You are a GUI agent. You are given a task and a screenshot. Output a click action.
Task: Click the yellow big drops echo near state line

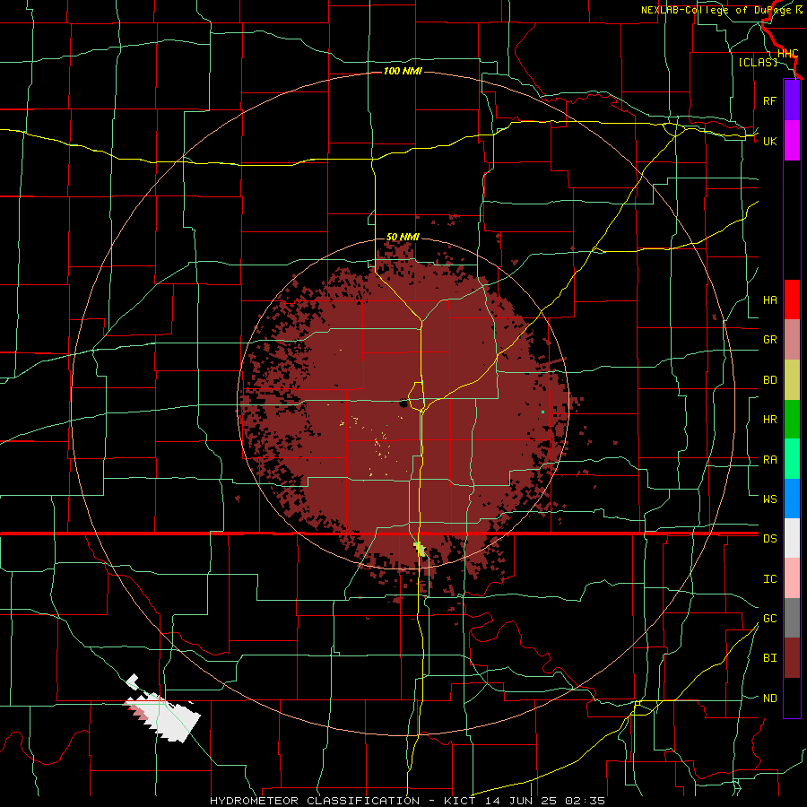(x=420, y=549)
